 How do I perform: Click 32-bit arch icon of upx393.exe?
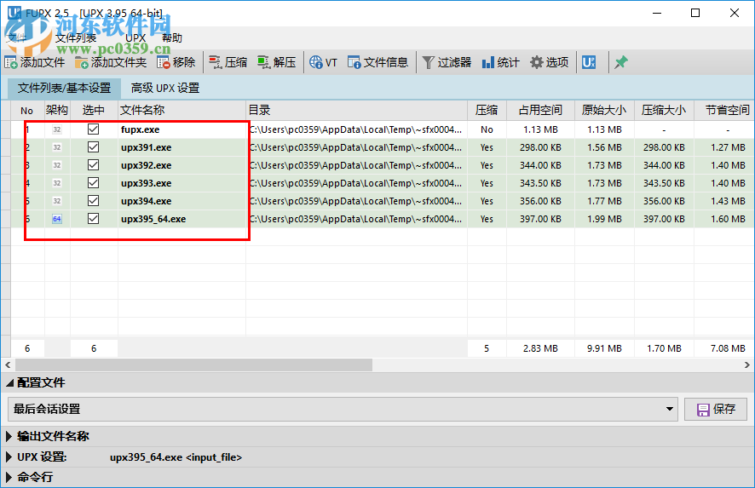pos(57,183)
